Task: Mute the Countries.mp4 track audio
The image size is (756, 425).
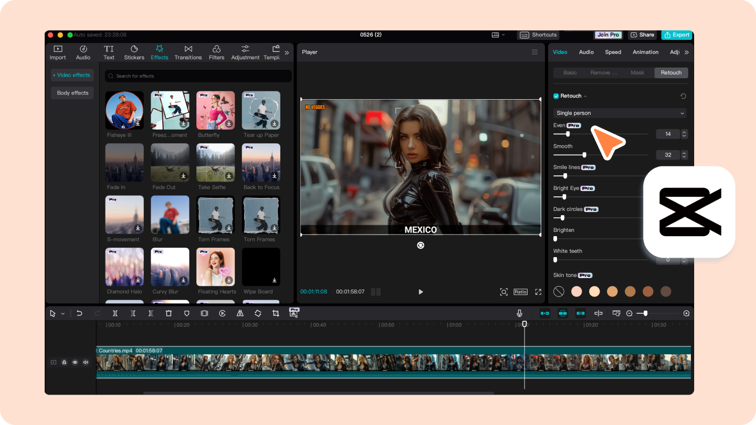Action: tap(86, 362)
